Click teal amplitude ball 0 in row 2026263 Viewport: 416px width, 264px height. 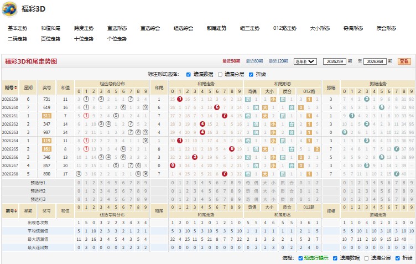[x=345, y=132]
